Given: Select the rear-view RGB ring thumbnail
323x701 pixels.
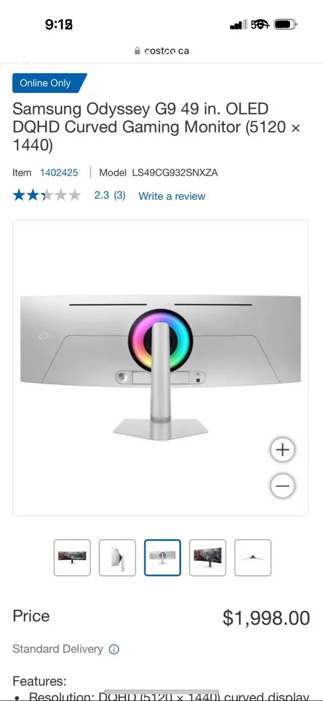Looking at the screenshot, I should (163, 558).
